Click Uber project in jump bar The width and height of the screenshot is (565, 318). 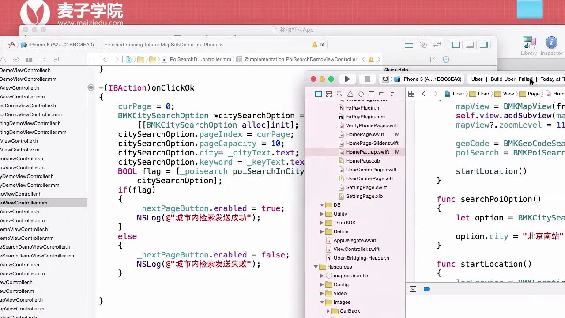(x=454, y=94)
